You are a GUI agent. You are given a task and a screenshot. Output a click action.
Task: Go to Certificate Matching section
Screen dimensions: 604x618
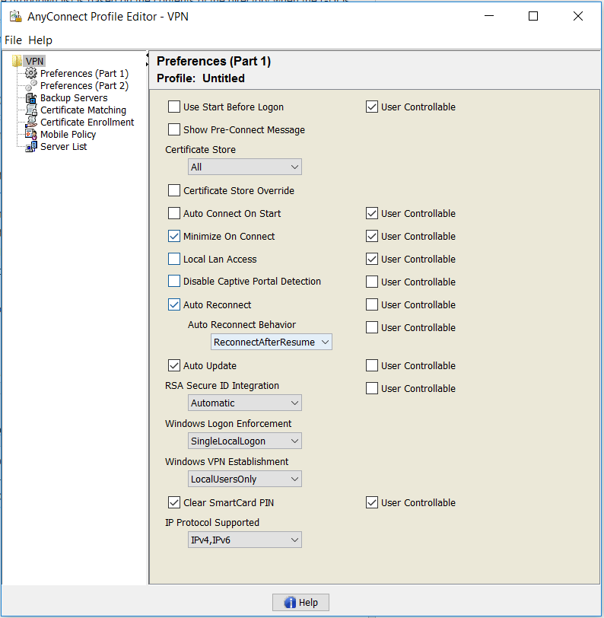(83, 110)
